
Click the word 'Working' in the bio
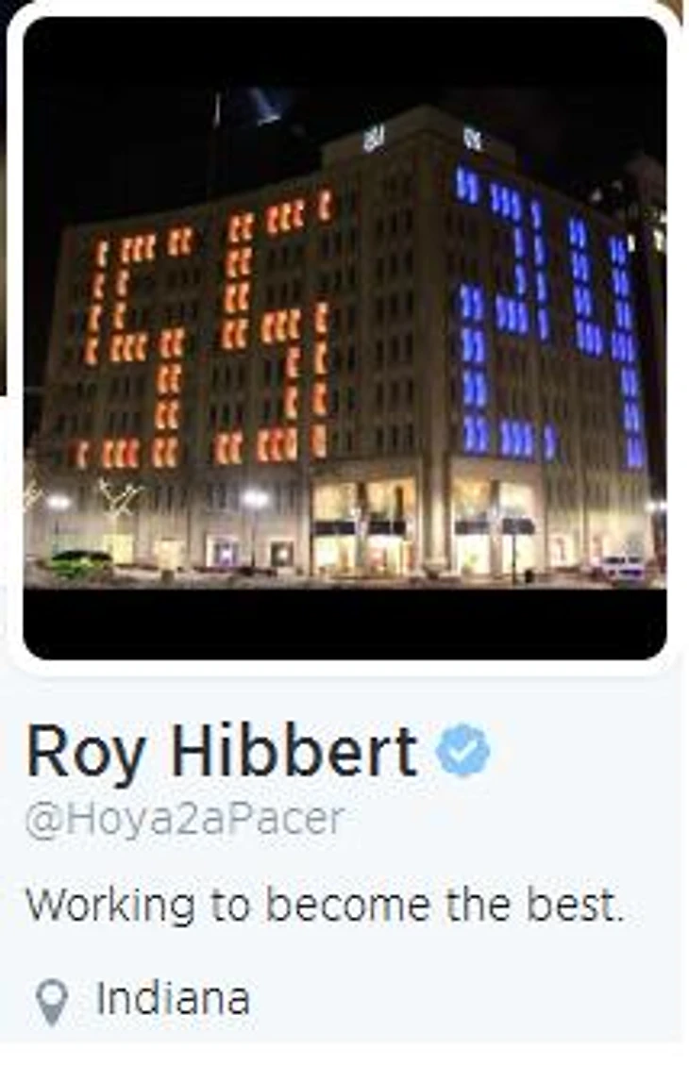pyautogui.click(x=110, y=907)
